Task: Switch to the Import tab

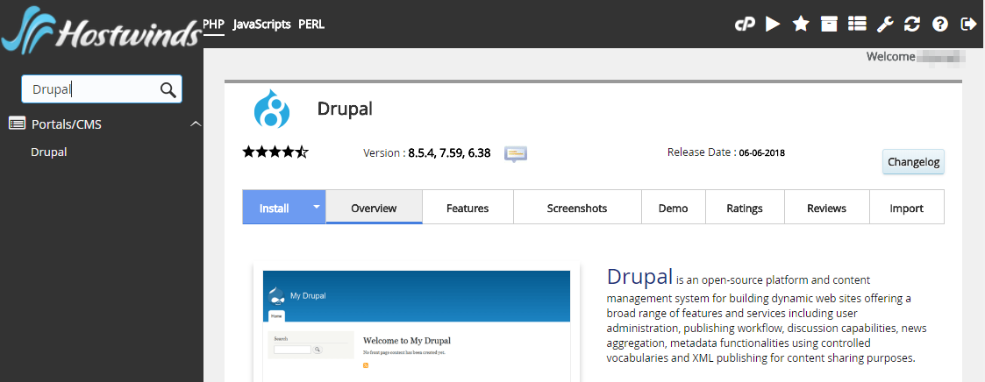Action: (x=906, y=208)
